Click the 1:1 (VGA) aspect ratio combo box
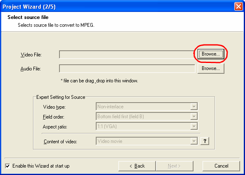This screenshot has height=175, width=245. point(147,126)
